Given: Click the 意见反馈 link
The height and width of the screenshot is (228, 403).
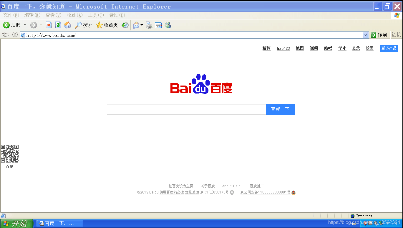Looking at the screenshot, I should pyautogui.click(x=192, y=192).
